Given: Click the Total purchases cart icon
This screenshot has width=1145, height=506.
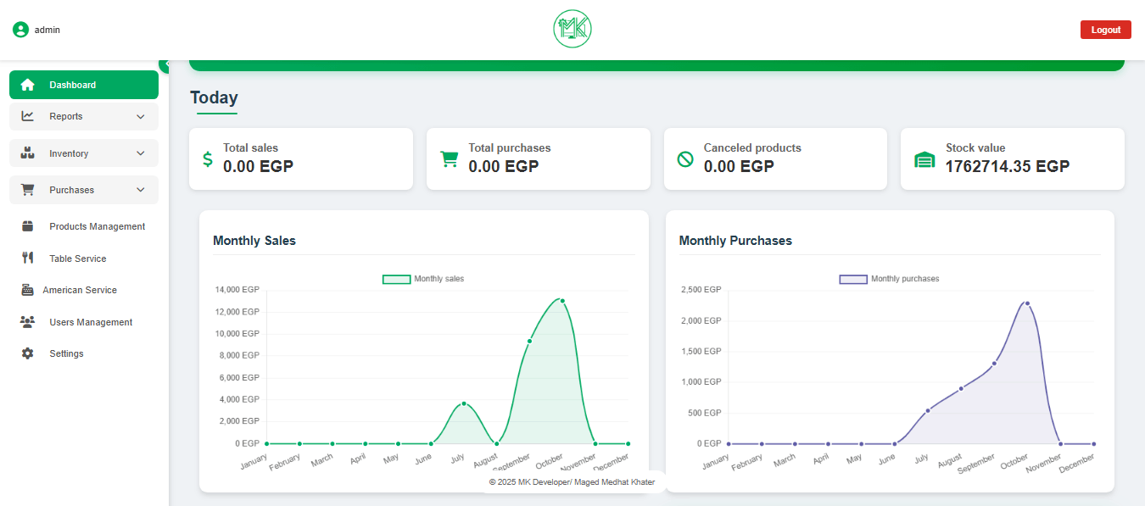Looking at the screenshot, I should pos(449,159).
